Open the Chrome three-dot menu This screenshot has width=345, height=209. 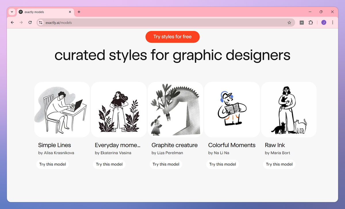pos(333,22)
